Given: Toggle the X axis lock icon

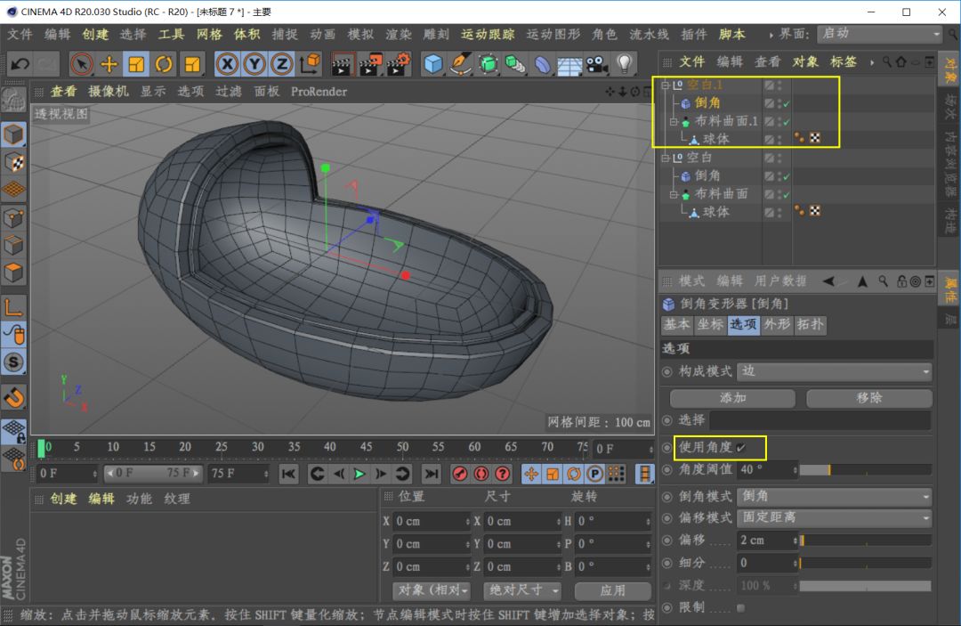Looking at the screenshot, I should click(228, 64).
